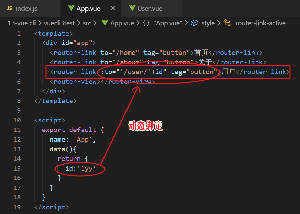Image resolution: width=300 pixels, height=214 pixels.
Task: Click line number 19 in the gutter
Action: pos(17,207)
